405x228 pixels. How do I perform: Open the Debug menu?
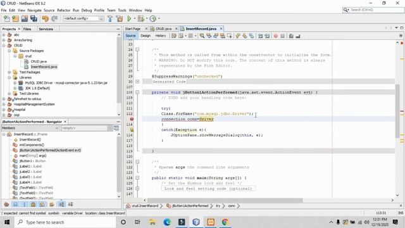(x=87, y=10)
